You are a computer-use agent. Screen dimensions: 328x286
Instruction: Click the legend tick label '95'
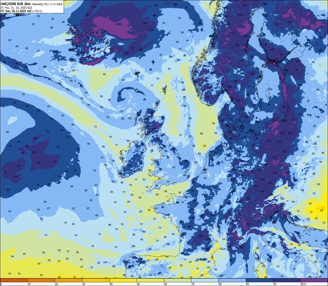tap(275, 284)
